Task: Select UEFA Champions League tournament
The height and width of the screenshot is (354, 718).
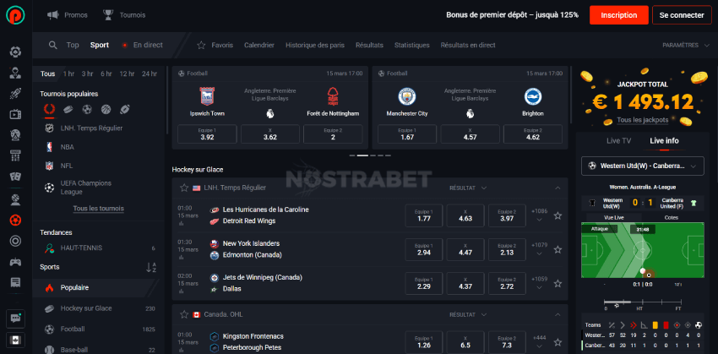Action: (99, 188)
